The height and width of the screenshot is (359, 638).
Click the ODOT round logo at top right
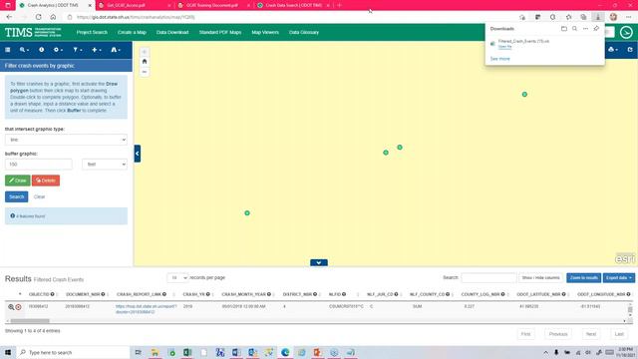tap(626, 32)
